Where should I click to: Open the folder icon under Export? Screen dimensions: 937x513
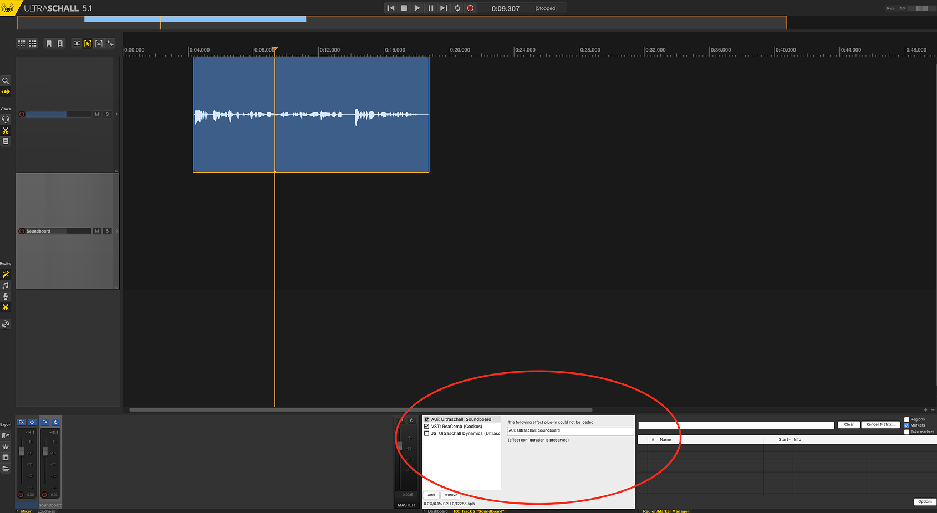pyautogui.click(x=6, y=469)
